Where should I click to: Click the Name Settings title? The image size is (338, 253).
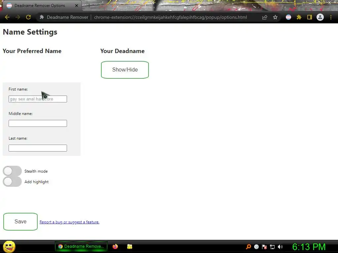click(30, 32)
